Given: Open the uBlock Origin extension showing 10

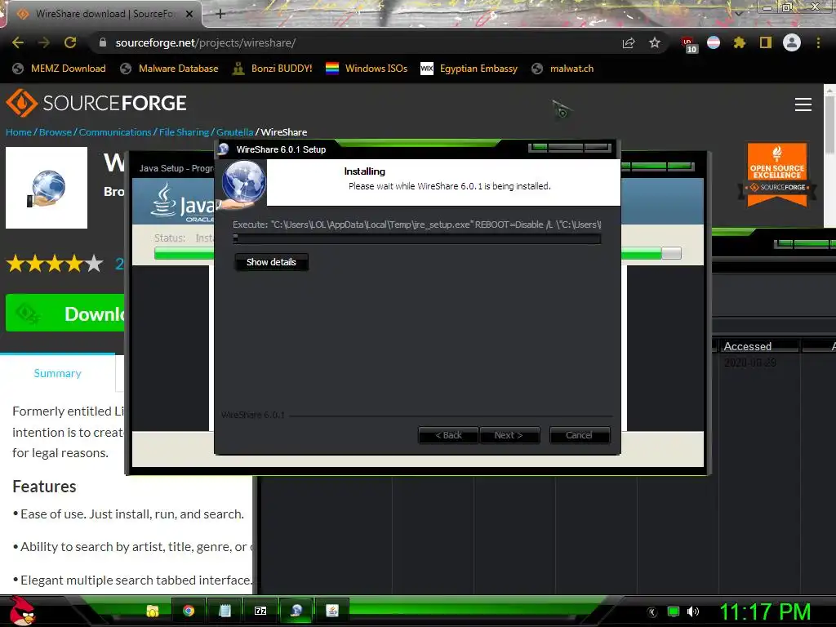Looking at the screenshot, I should pos(689,44).
